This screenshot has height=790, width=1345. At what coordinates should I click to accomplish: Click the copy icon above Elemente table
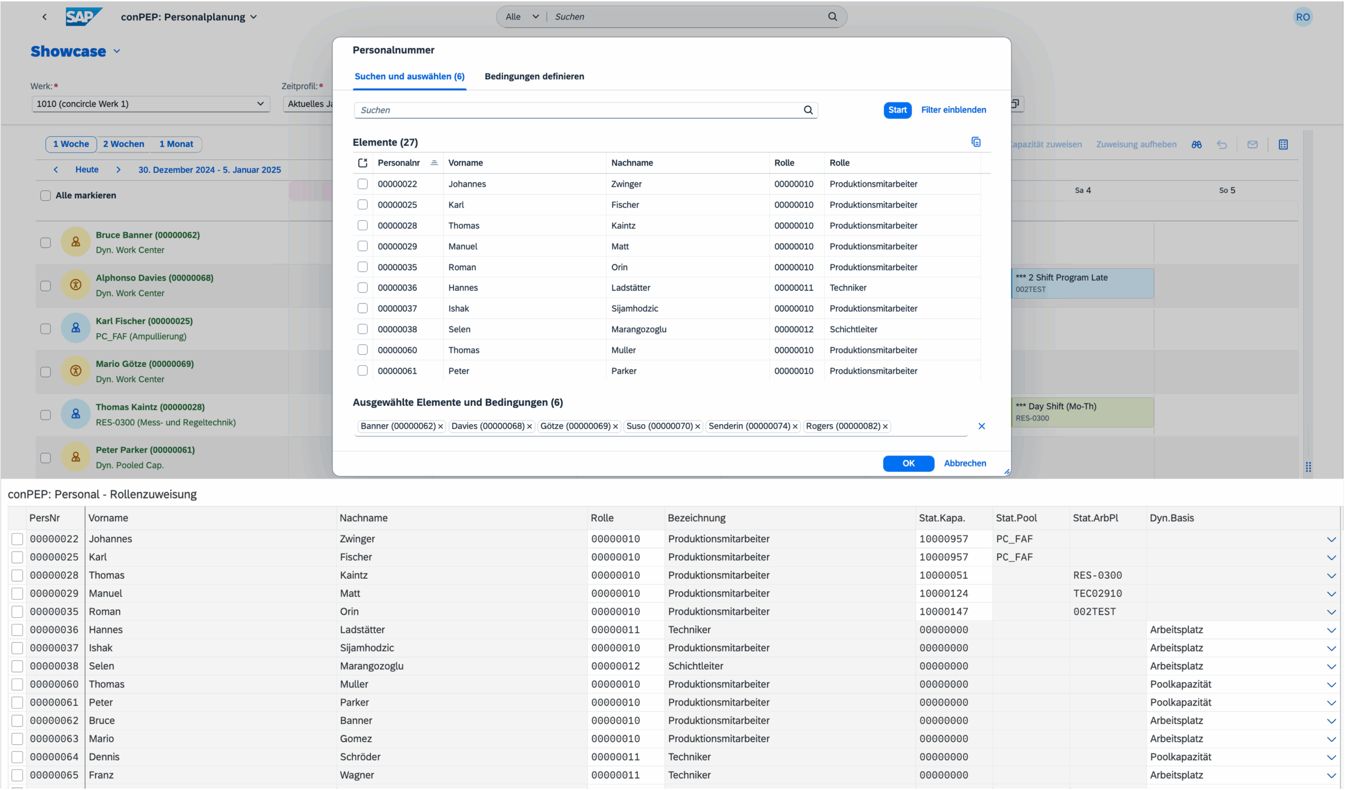[976, 142]
